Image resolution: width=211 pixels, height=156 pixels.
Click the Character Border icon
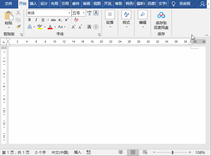[x=96, y=13]
